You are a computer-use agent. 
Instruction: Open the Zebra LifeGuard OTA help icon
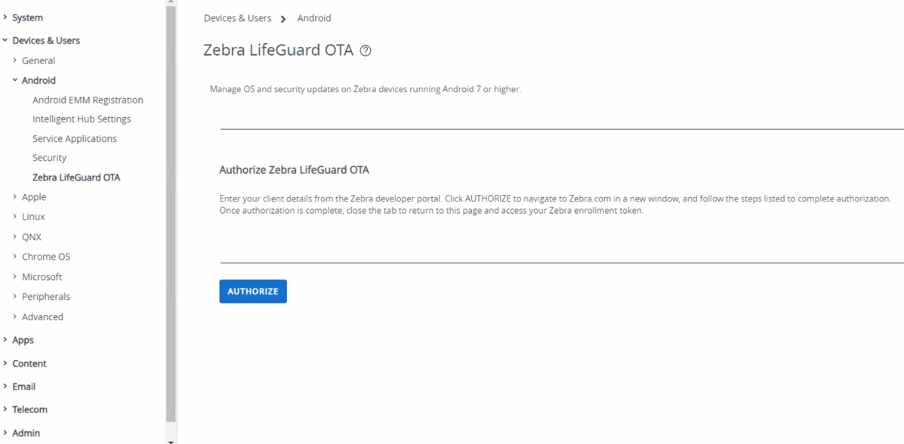point(365,50)
